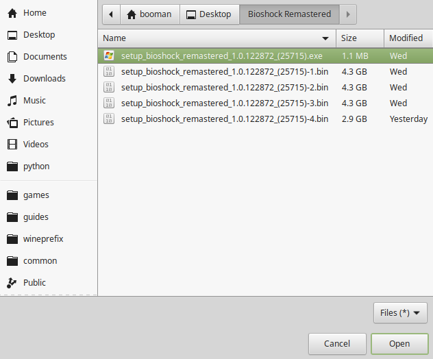Select Bioshock Remastered path bar segment
Image resolution: width=433 pixels, height=359 pixels.
[289, 14]
